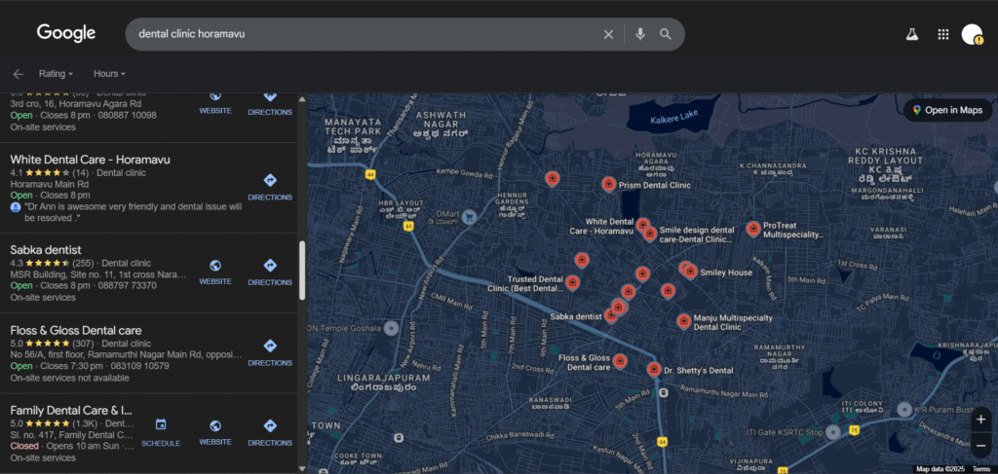Go back using the left arrow
998x474 pixels.
pos(18,74)
